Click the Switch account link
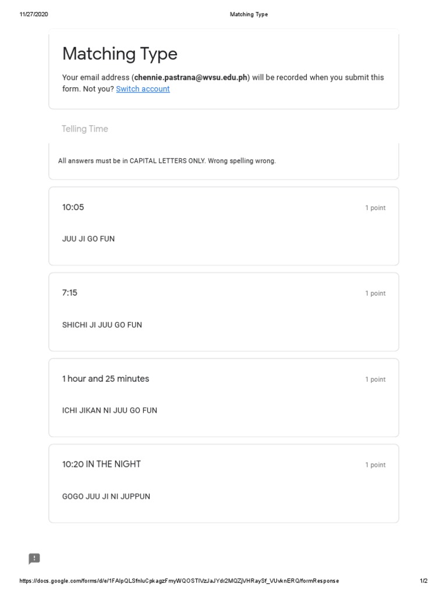447x596 pixels. coord(143,89)
